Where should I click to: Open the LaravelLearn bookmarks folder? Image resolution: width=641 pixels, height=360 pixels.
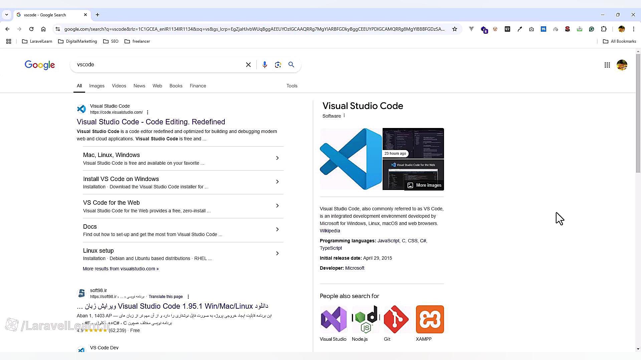(x=37, y=41)
